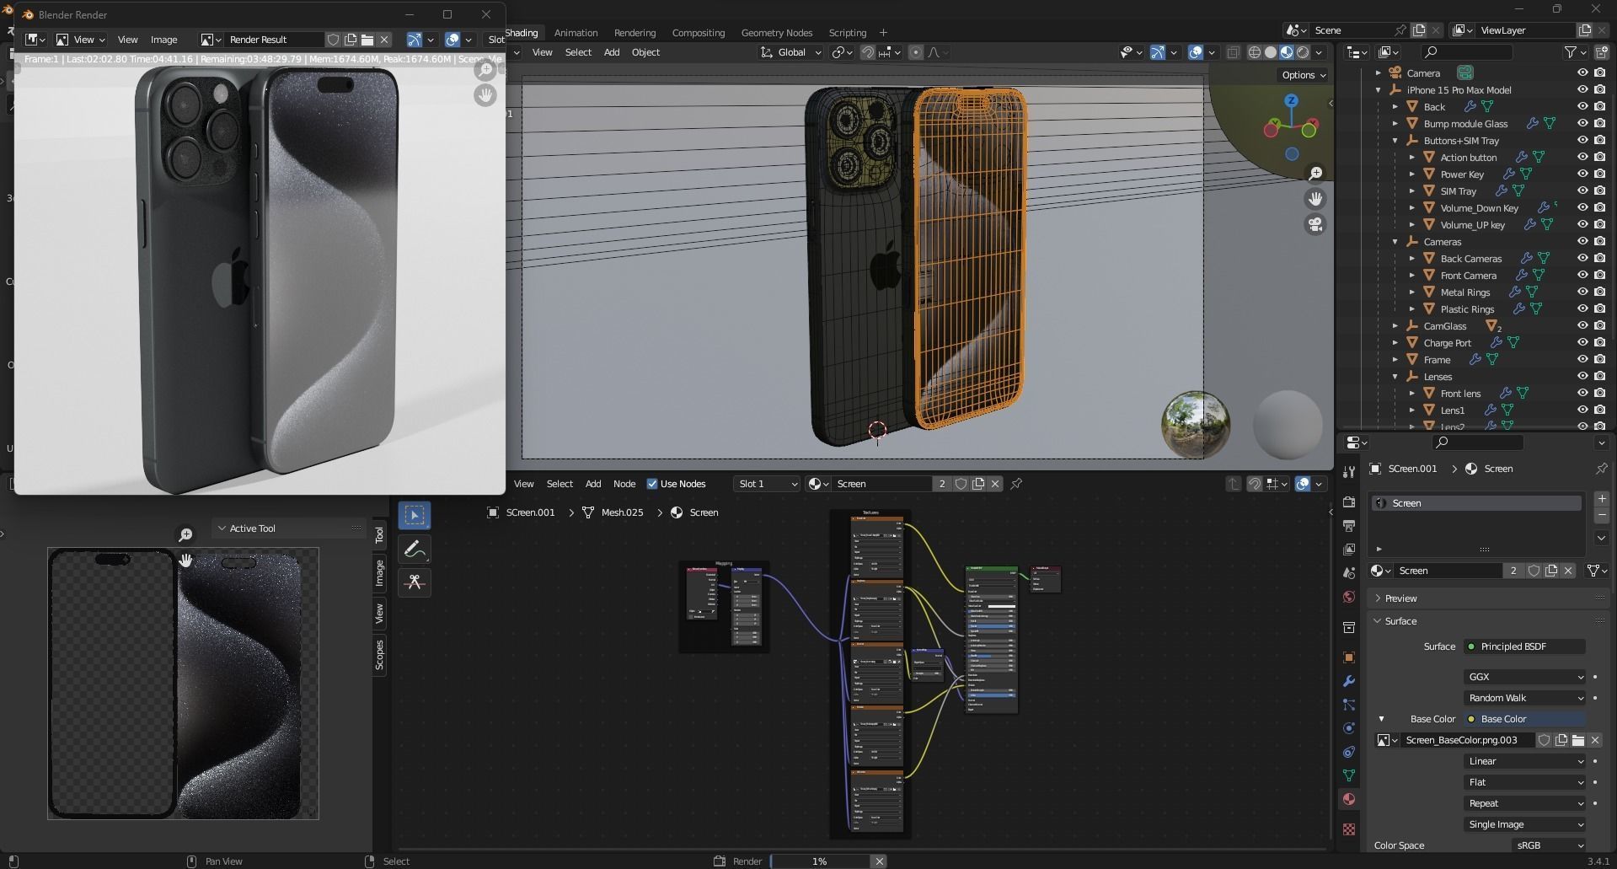Open the Modifiers wrench properties tab
Screen dimensions: 1617x869
1349,681
